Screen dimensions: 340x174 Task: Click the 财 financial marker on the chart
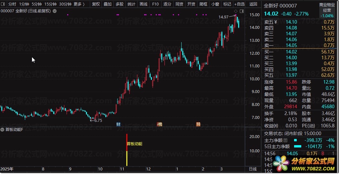click(118, 124)
